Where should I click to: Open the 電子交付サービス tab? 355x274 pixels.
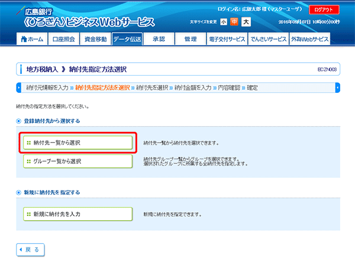point(227,39)
